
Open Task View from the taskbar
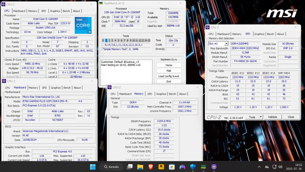(x=130, y=167)
